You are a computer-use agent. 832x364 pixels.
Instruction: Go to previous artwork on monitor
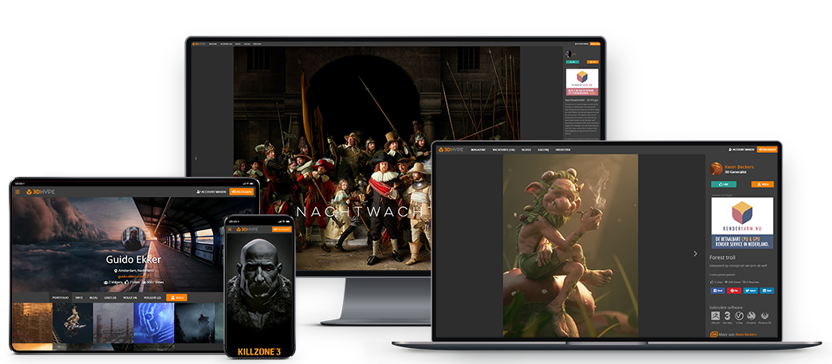click(x=195, y=158)
